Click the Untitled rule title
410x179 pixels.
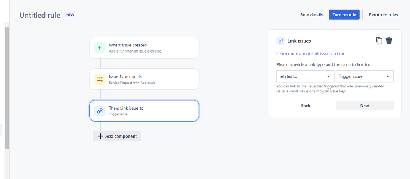pyautogui.click(x=40, y=16)
